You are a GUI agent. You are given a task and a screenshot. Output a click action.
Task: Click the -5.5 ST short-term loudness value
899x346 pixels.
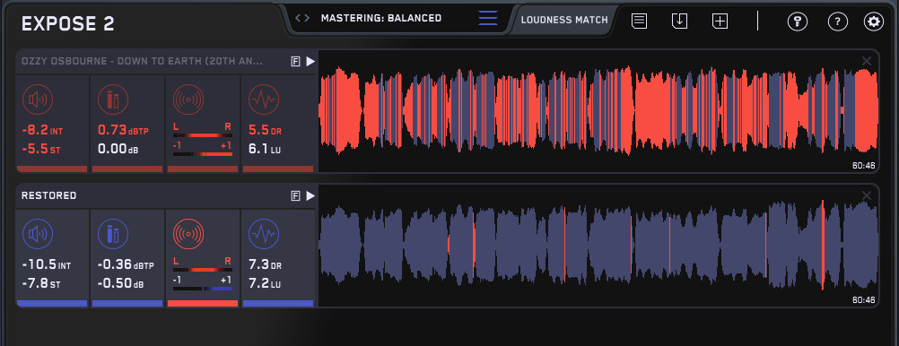(40, 149)
